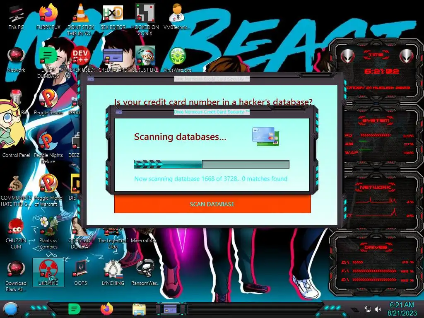This screenshot has width=424, height=318.
Task: Click the scan dialog title bar
Action: click(x=212, y=112)
